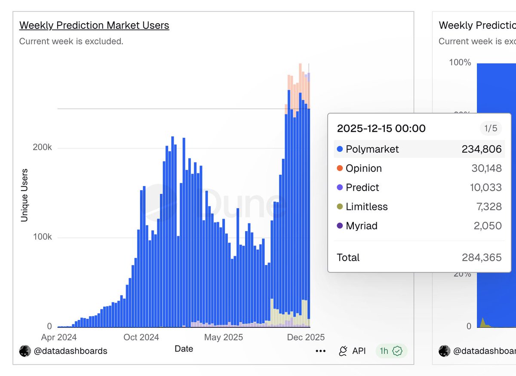Image resolution: width=516 pixels, height=376 pixels.
Task: Click the tooltip date 2025-12-15 00:00
Action: [x=381, y=128]
